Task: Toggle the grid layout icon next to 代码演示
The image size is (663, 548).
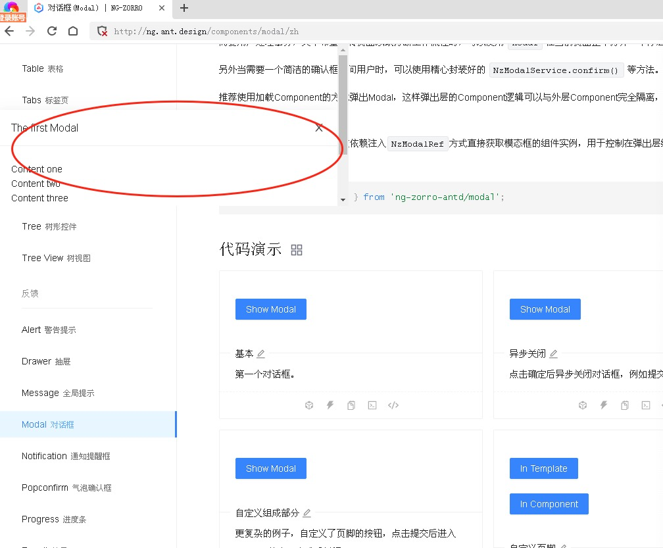Action: click(296, 249)
